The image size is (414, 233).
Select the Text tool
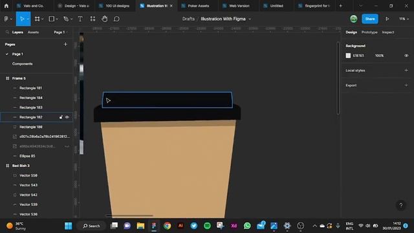(x=80, y=19)
